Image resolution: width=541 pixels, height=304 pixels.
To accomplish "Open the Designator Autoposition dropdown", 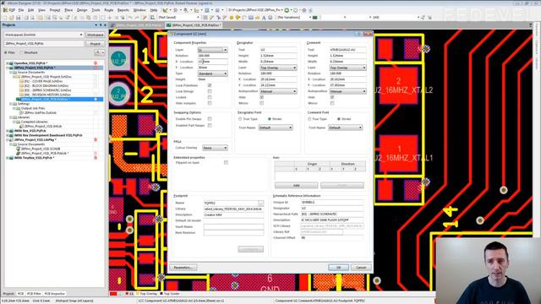I will (x=278, y=91).
